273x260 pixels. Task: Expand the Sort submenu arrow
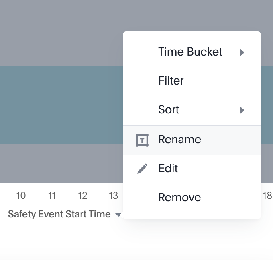(x=242, y=110)
